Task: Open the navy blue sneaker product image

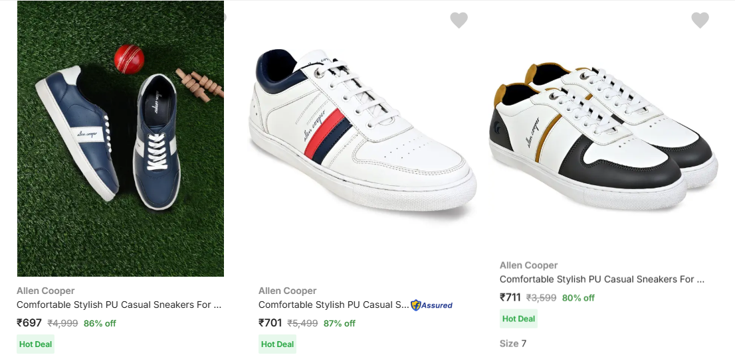Action: tap(120, 139)
